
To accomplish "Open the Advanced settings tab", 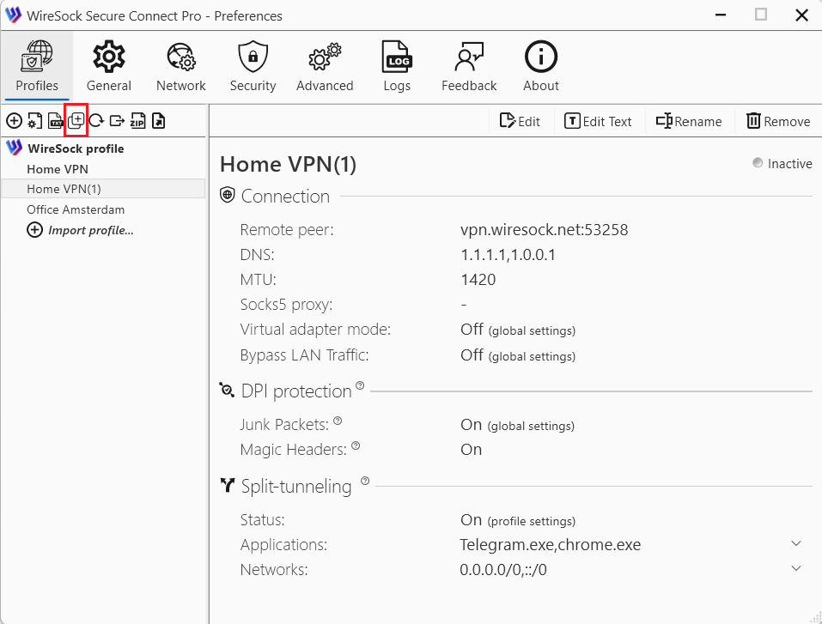I will pyautogui.click(x=325, y=64).
